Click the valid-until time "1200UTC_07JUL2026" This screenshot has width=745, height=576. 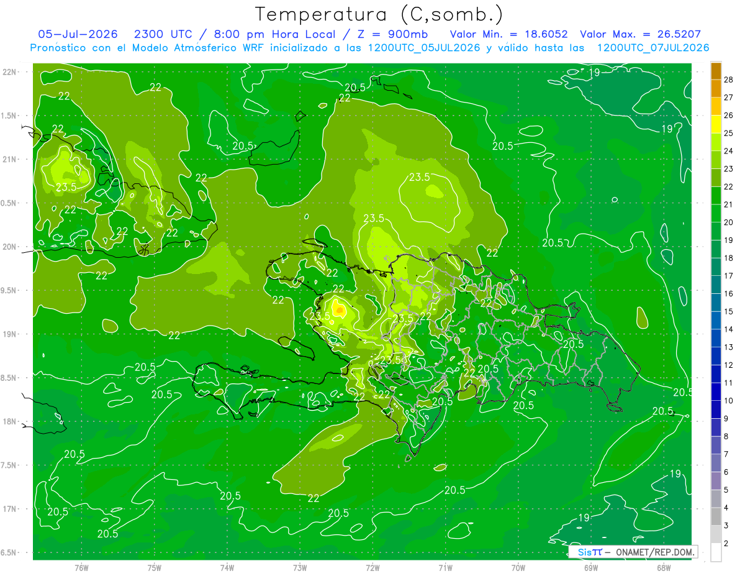(x=653, y=48)
